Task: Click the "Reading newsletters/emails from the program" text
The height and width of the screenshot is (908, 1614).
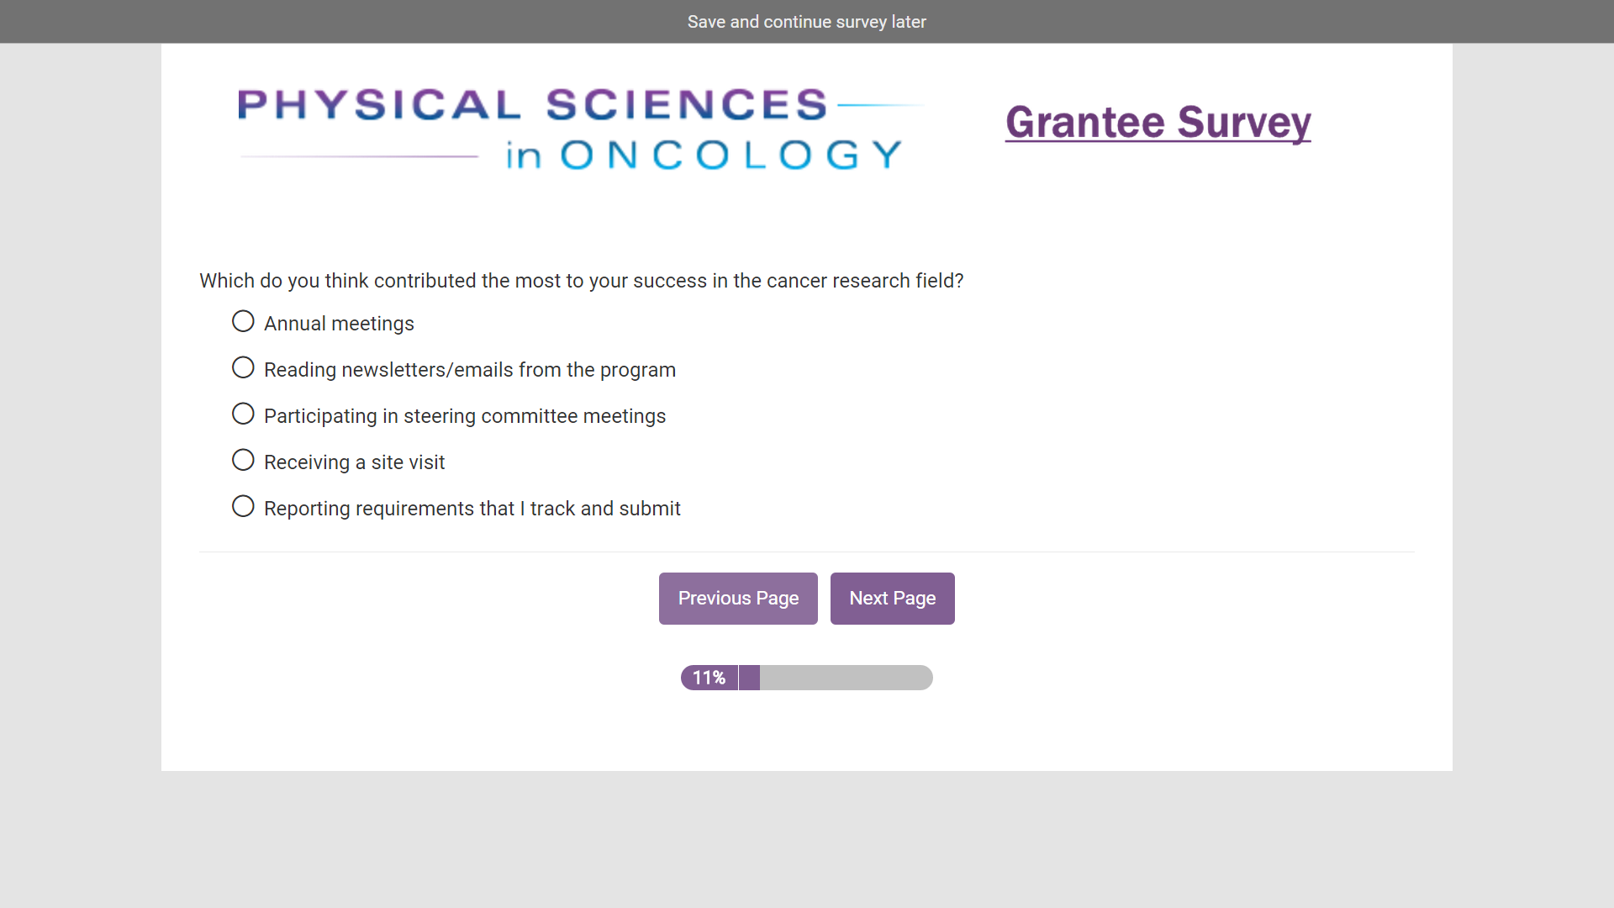Action: [x=469, y=370]
